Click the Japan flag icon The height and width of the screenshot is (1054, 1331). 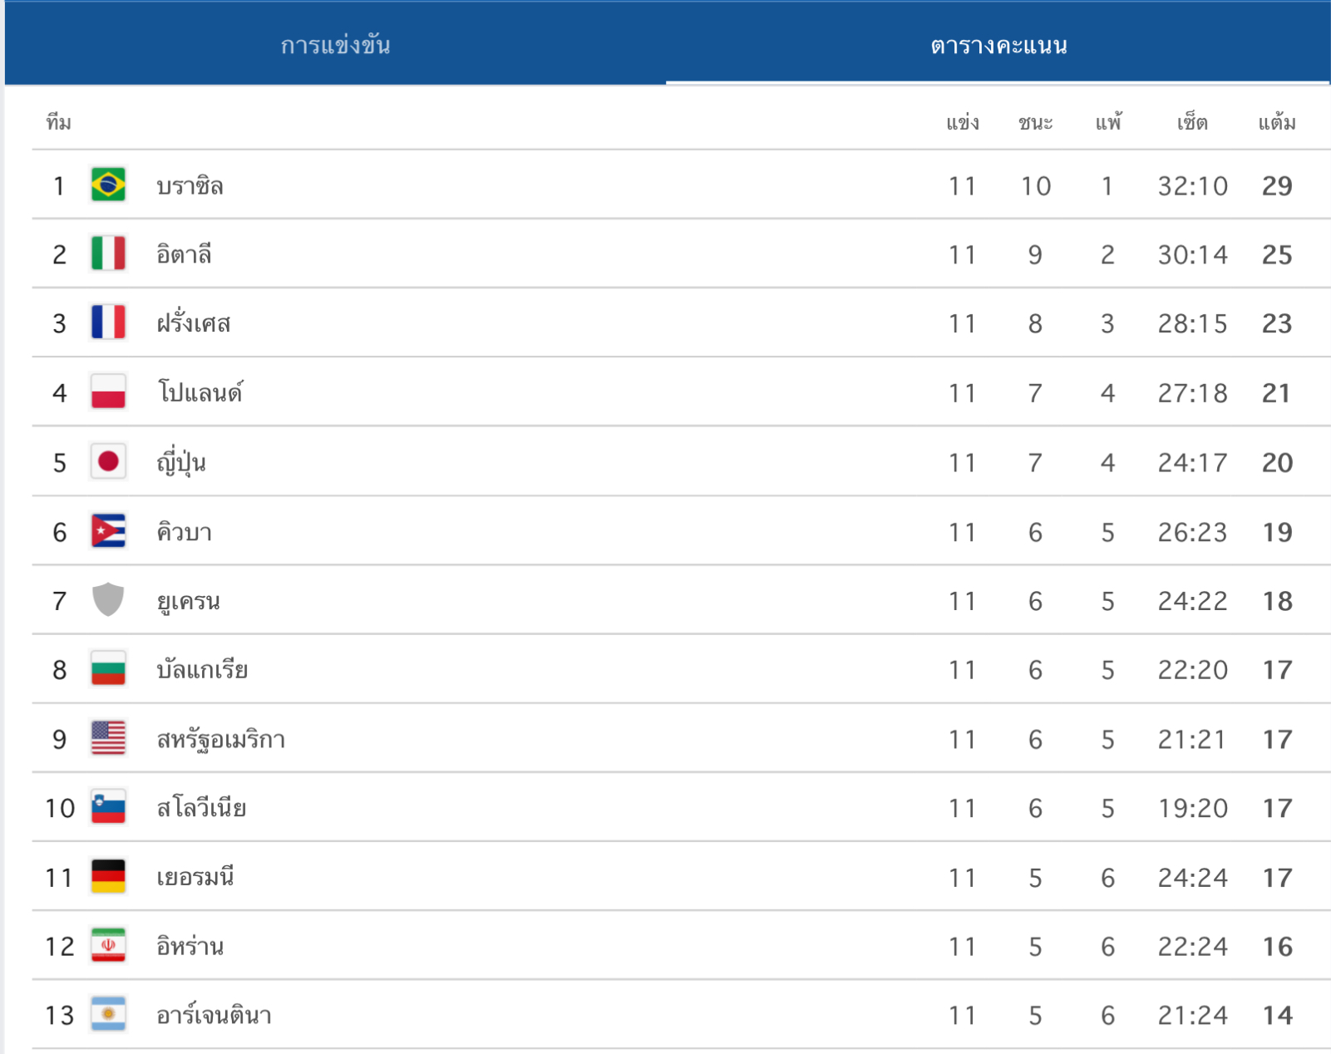108,461
